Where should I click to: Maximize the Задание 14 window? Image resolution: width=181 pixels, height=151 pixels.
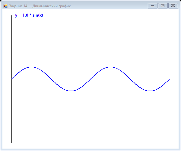click(163, 6)
